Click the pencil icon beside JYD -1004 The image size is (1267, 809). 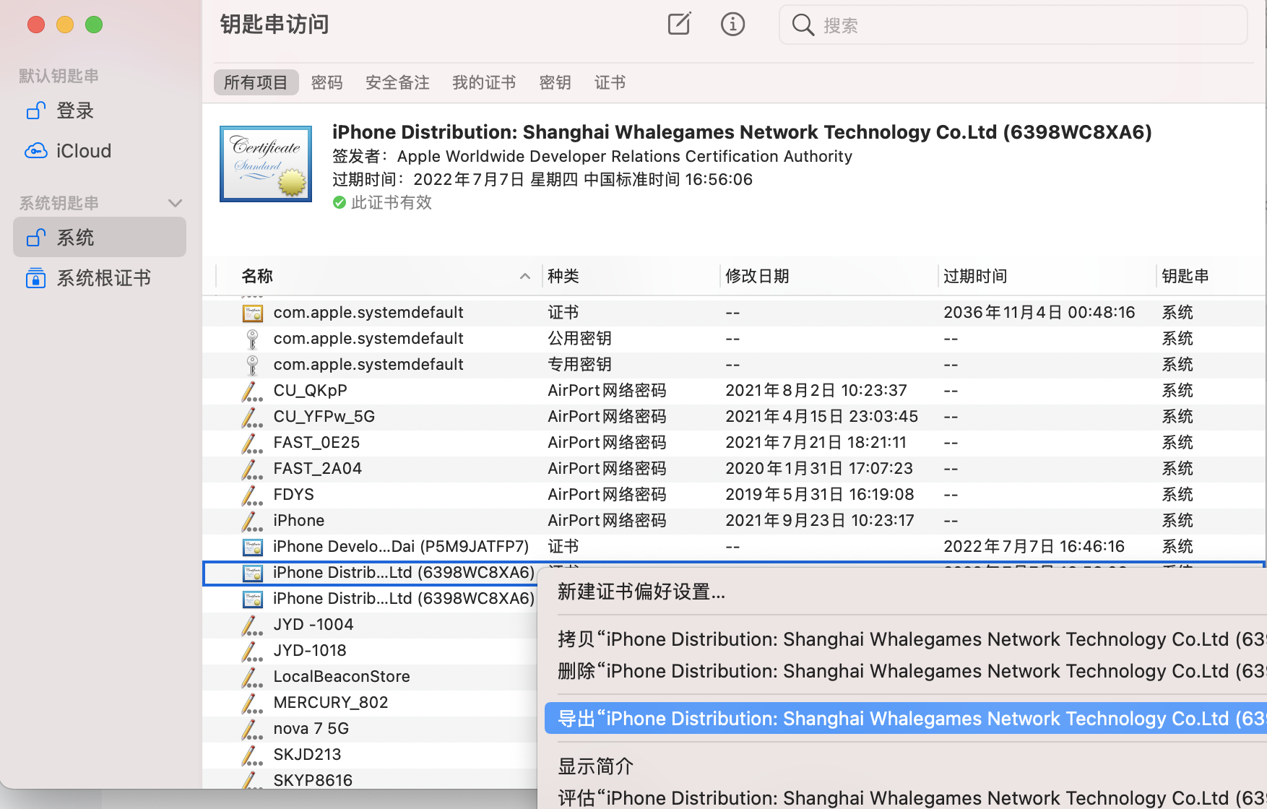pos(251,625)
